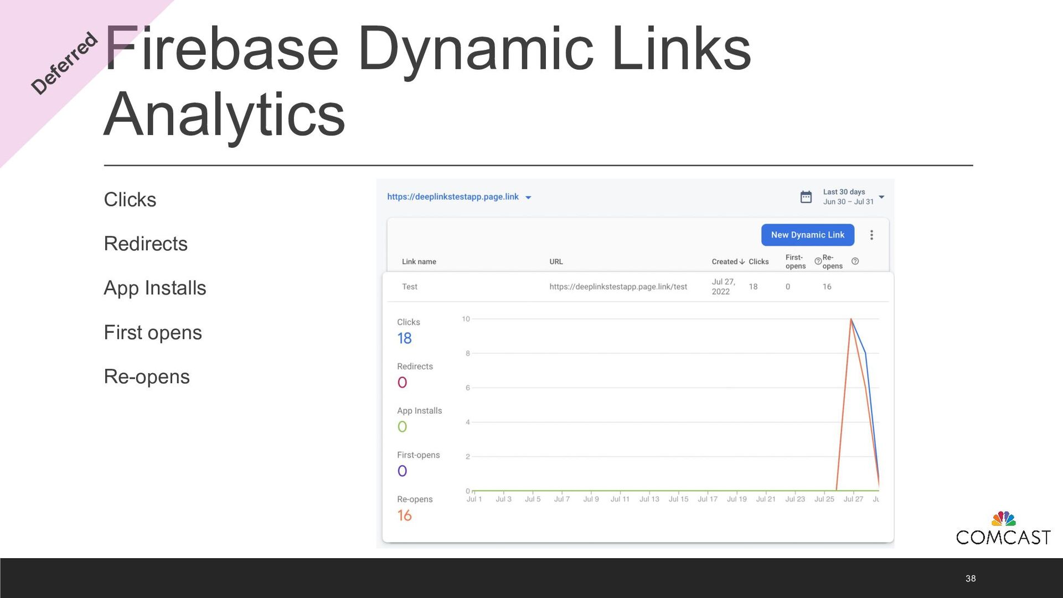Click the App Installs green zero value
This screenshot has height=598, width=1063.
[403, 426]
